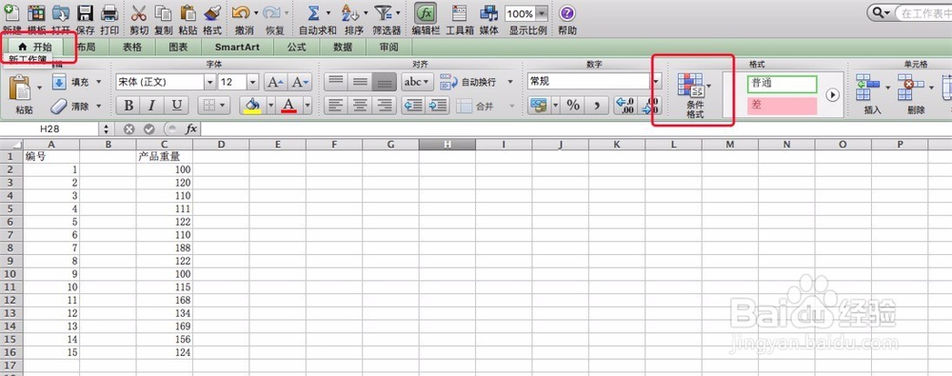Open the 媒体 media browser icon
The height and width of the screenshot is (376, 952).
488,13
